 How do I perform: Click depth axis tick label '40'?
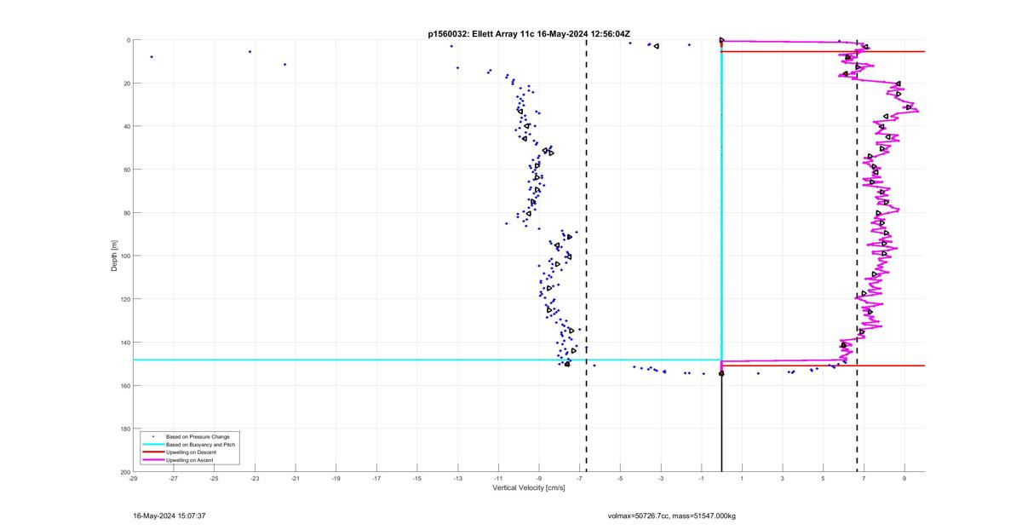coord(126,126)
